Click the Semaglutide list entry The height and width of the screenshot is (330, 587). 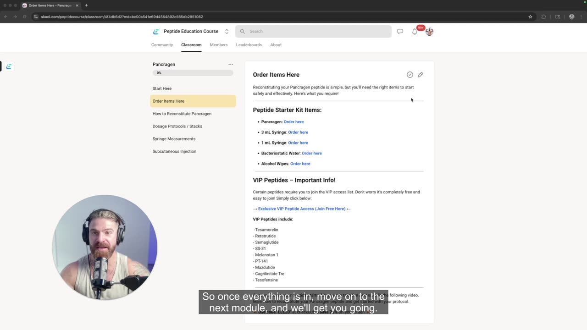coord(266,242)
